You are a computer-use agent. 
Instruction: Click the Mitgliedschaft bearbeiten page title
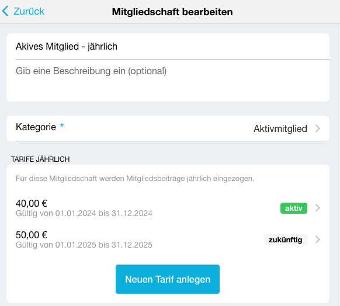(172, 12)
